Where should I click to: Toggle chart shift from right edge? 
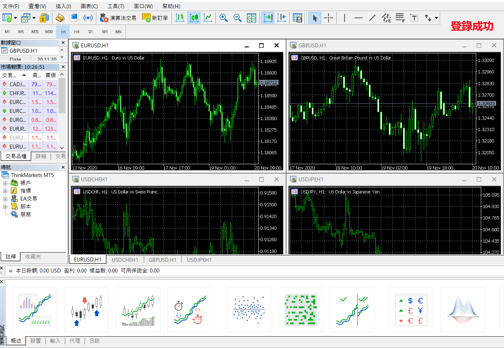pyautogui.click(x=282, y=17)
